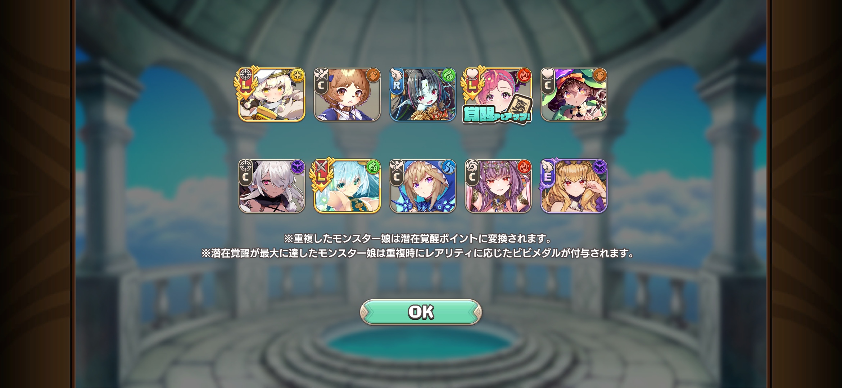This screenshot has height=388, width=842.
Task: Open the E-rank blonde curly-haired character card
Action: tap(574, 186)
